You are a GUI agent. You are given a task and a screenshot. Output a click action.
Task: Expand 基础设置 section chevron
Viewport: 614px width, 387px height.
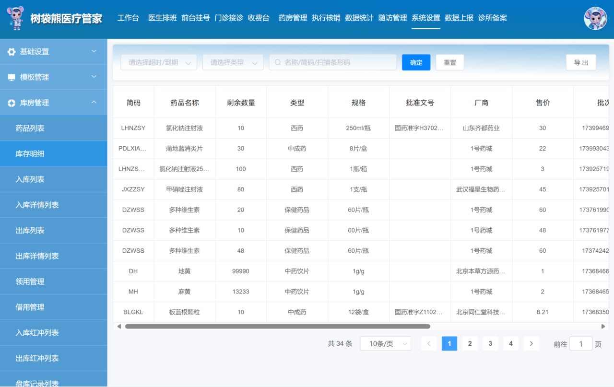point(94,51)
